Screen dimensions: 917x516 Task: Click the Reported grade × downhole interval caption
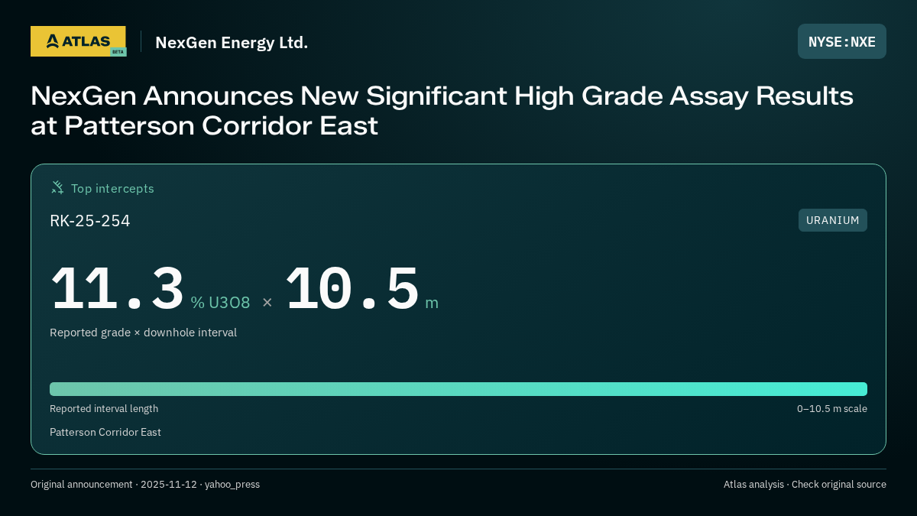coord(143,333)
